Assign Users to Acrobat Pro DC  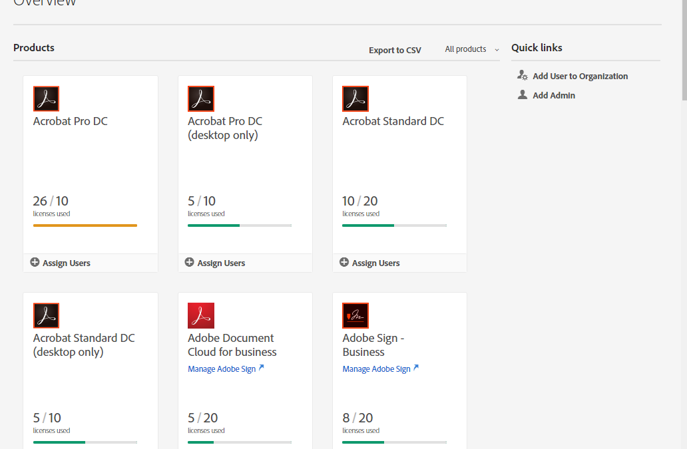pos(66,263)
